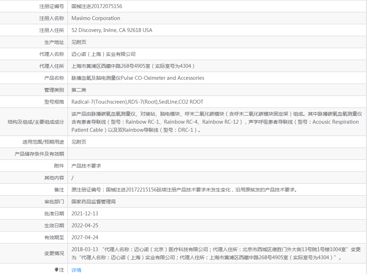The width and height of the screenshot is (367, 274).
Task: Select agent name 迈心诺（上海）实业有限公司
Action: coord(103,54)
